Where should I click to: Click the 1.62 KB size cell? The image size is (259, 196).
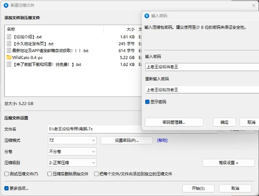pos(127,64)
